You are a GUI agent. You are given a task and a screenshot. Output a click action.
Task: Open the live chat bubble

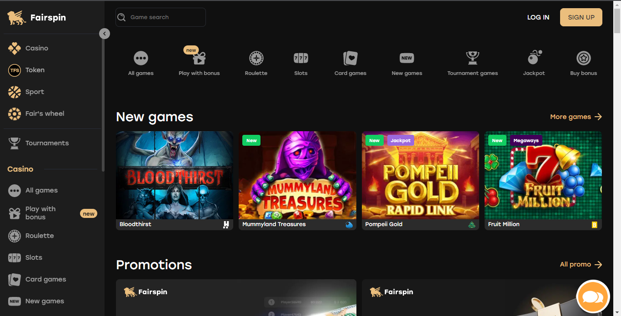(x=593, y=297)
